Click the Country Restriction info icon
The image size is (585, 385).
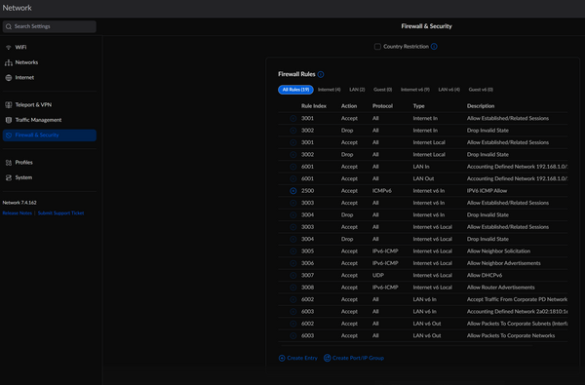pyautogui.click(x=434, y=47)
